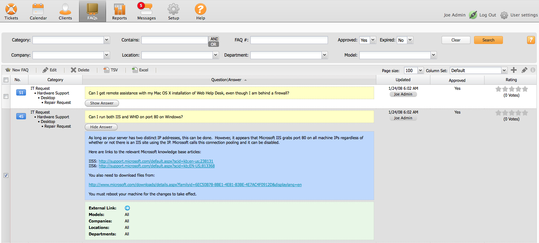Viewport: 539px width, 243px height.
Task: Open the External Link arrow icon
Action: coord(127,208)
